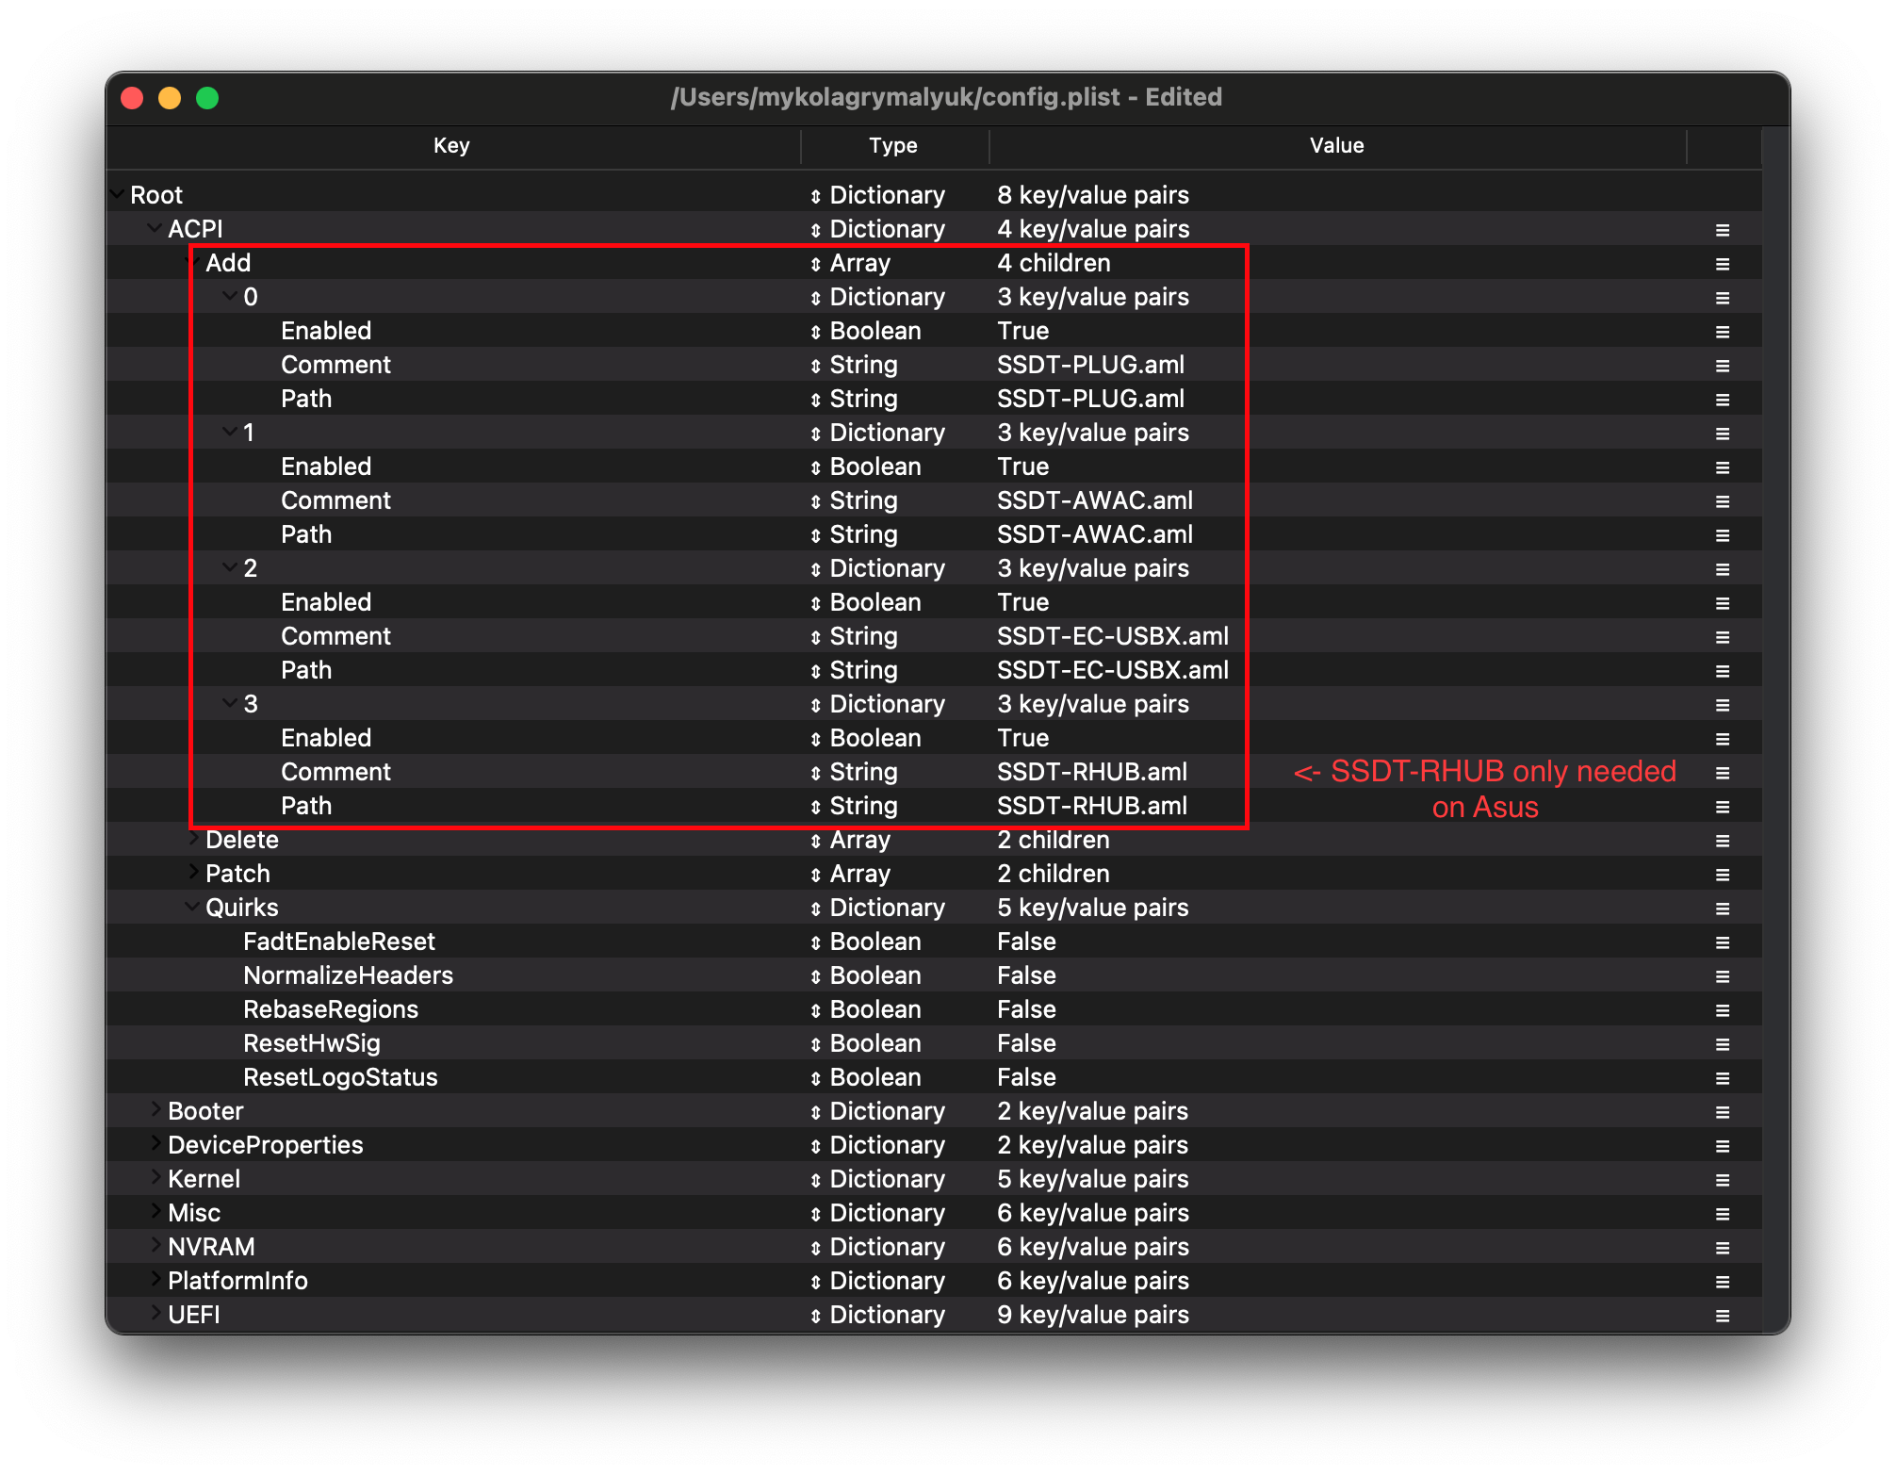Click the green zoom window button
This screenshot has height=1474, width=1896.
coord(207,98)
